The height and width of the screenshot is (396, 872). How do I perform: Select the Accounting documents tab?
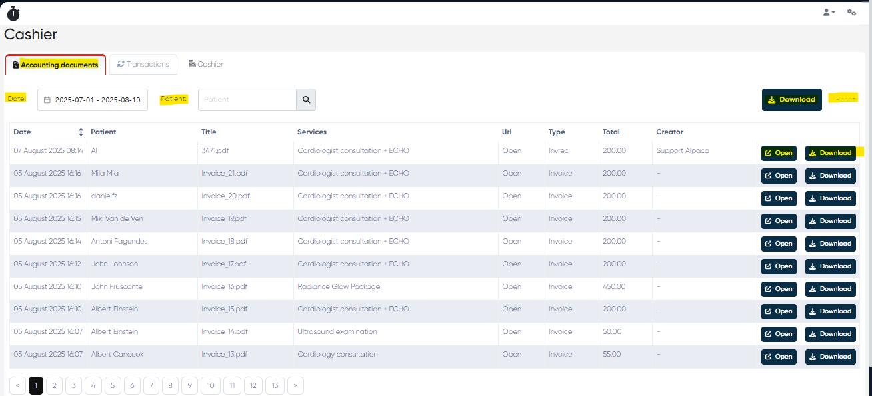click(55, 65)
